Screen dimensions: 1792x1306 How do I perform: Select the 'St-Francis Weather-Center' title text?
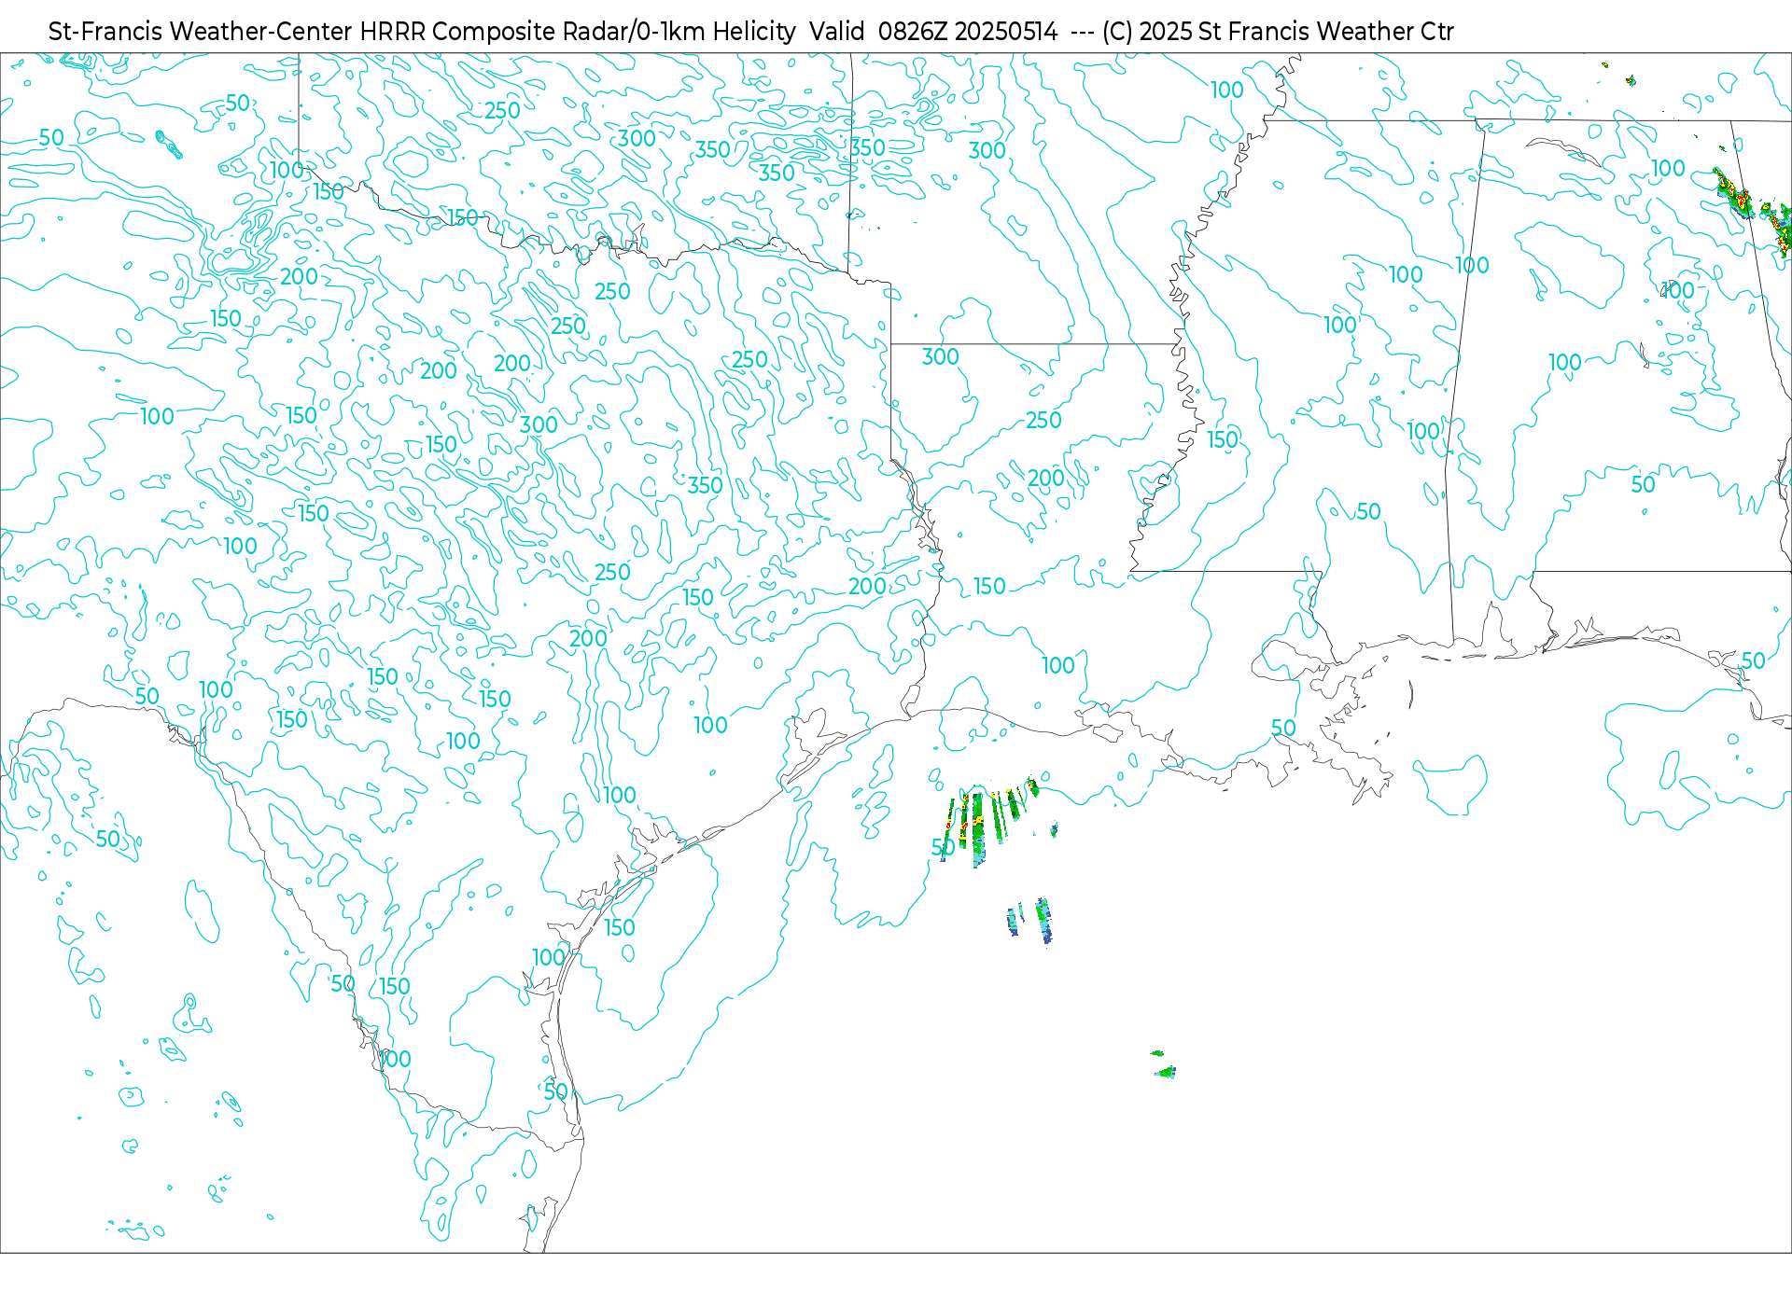coord(200,32)
